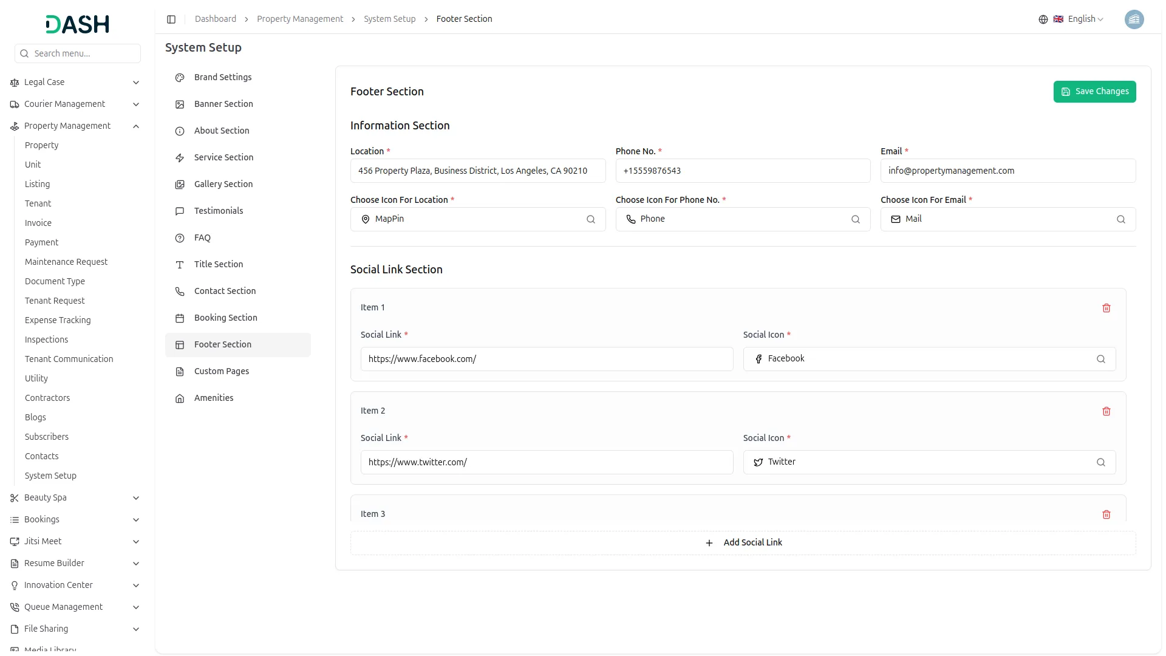Click Save Changes button
1166x656 pixels.
[1094, 92]
